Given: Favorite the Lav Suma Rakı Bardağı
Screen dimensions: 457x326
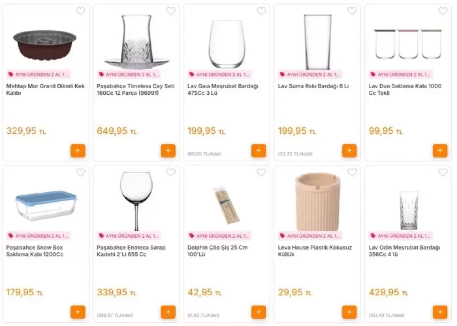Looking at the screenshot, I should pyautogui.click(x=352, y=11).
